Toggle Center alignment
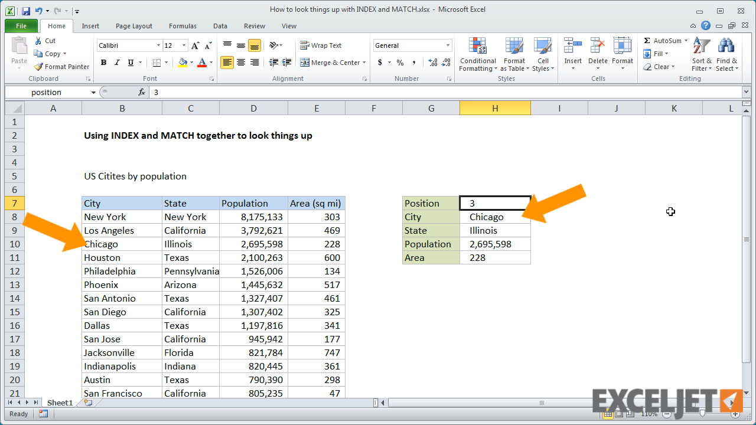 click(241, 63)
